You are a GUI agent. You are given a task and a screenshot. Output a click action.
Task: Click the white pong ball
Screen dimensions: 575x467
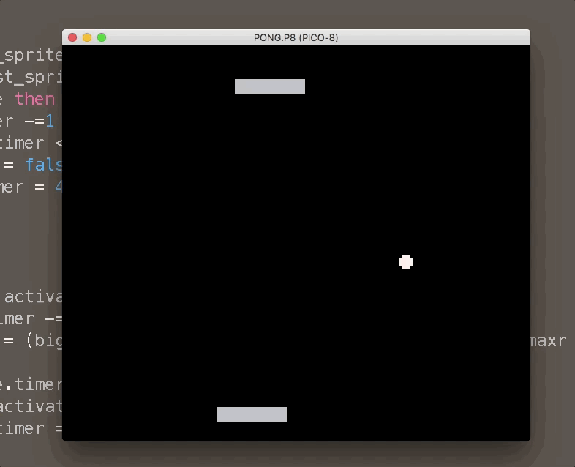coord(406,262)
